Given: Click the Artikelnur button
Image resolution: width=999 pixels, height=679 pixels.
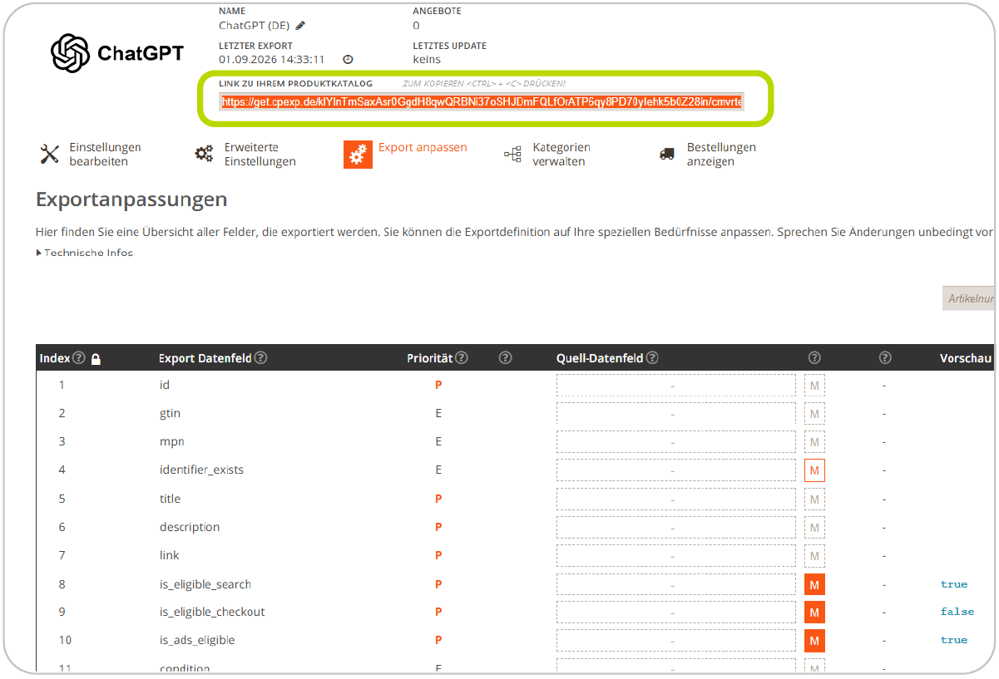Looking at the screenshot, I should (968, 298).
